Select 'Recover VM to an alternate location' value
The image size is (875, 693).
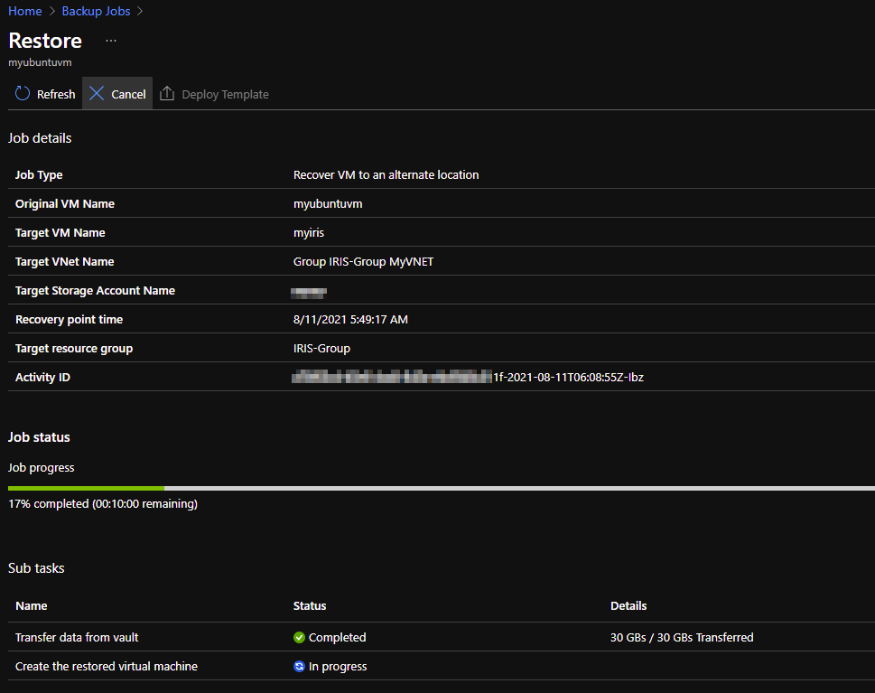coord(386,174)
